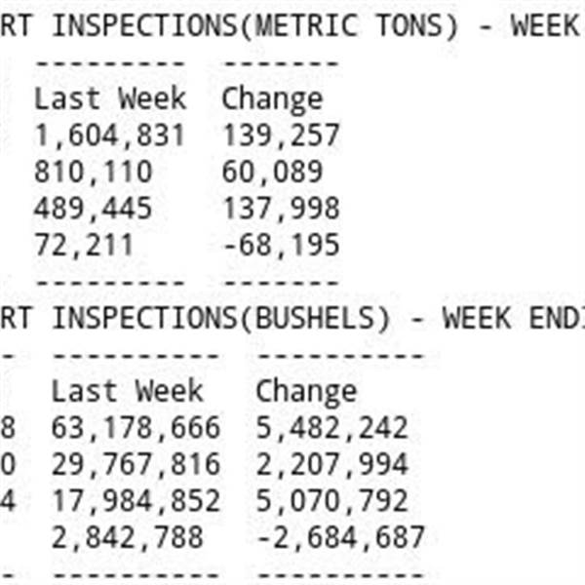
Task: Select the negative change -68,195
Action: pyautogui.click(x=281, y=244)
